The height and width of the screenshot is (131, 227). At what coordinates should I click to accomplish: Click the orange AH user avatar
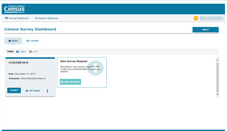(x=196, y=18)
